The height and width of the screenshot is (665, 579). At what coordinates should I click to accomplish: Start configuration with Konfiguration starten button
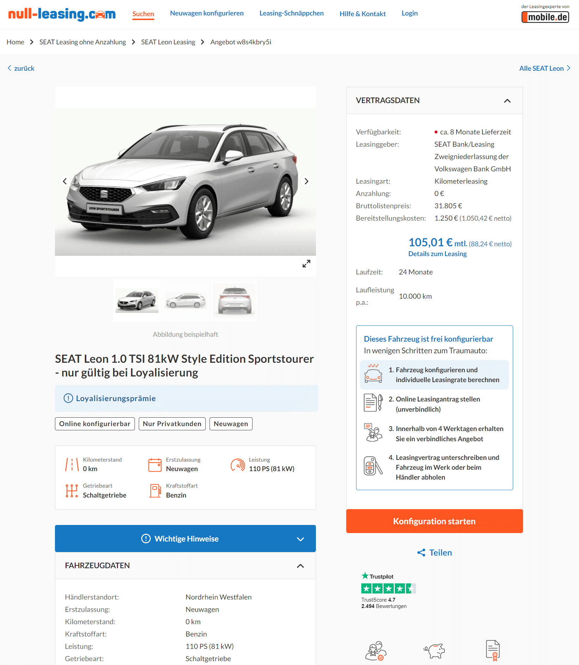[x=435, y=521]
